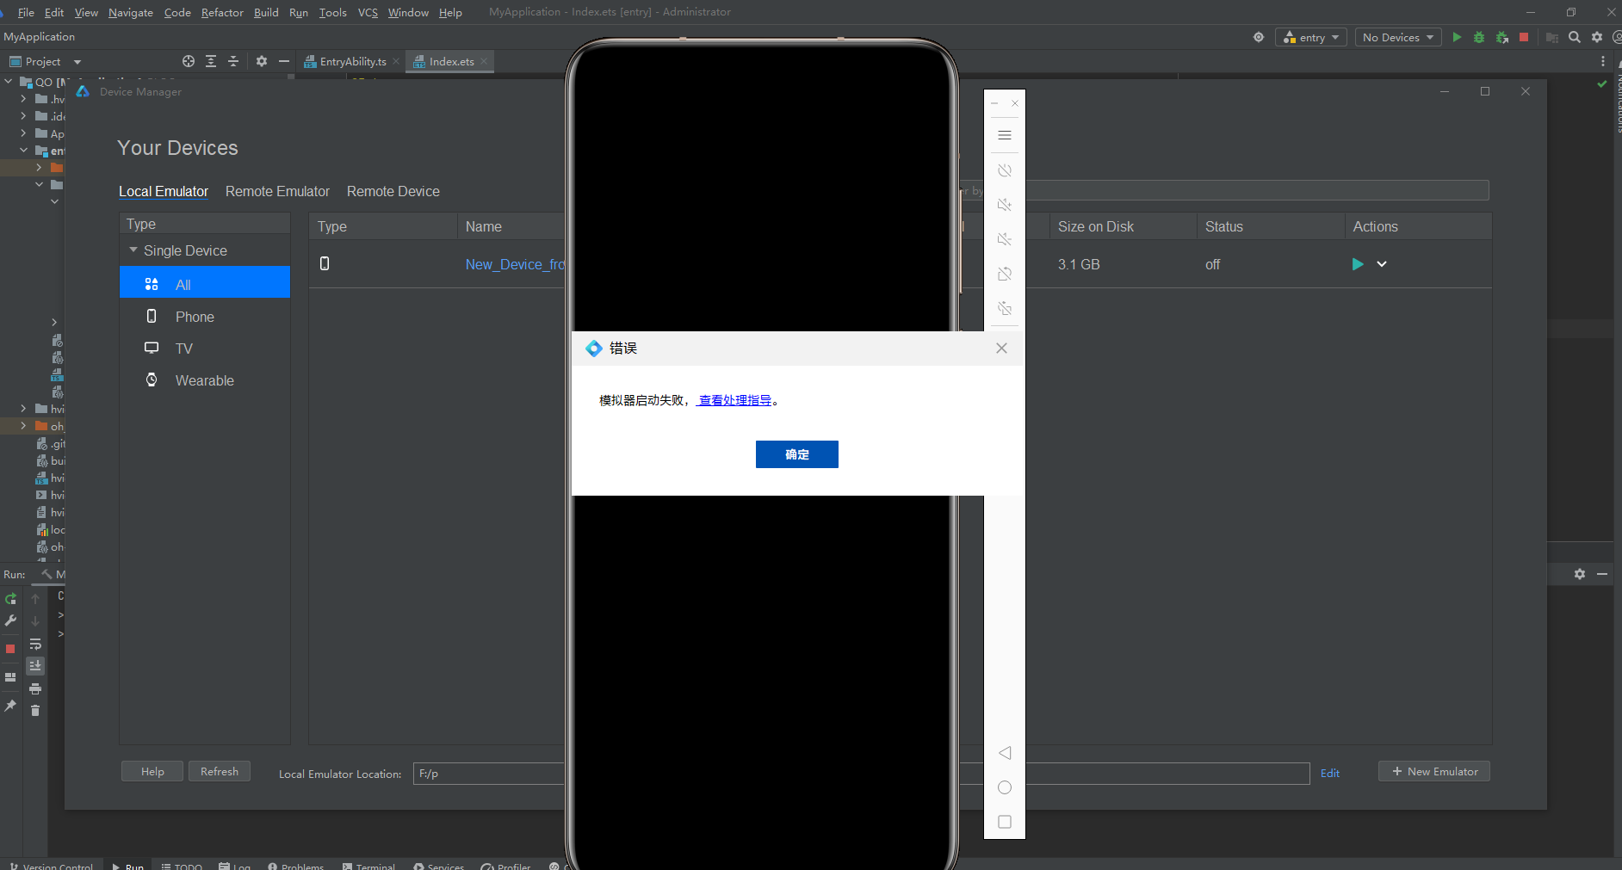Switch to Remote Device tab
The height and width of the screenshot is (870, 1622).
(393, 191)
